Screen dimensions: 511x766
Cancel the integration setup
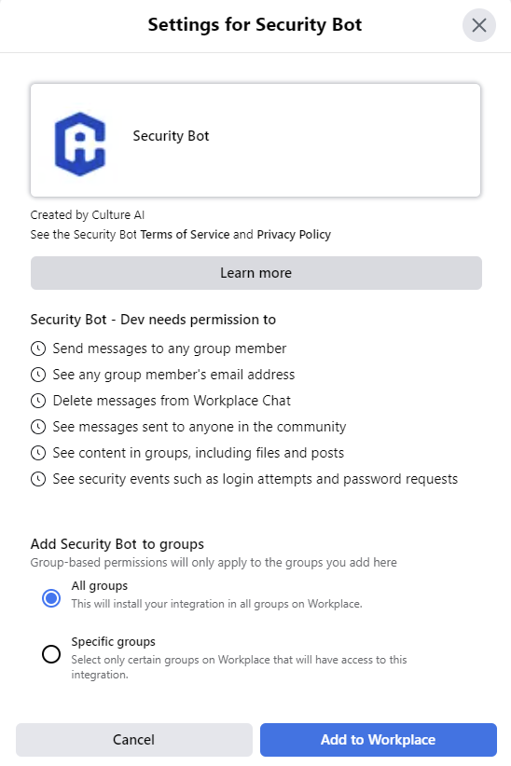click(x=134, y=740)
